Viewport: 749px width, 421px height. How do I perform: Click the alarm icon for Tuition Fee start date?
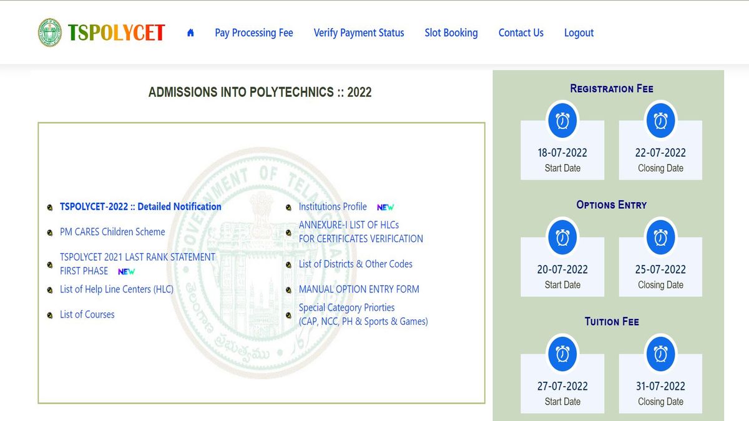[562, 354]
